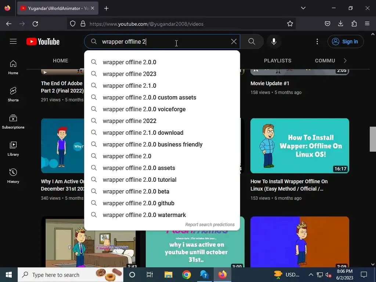Expand channel tabs with right chevron

[x=345, y=61]
